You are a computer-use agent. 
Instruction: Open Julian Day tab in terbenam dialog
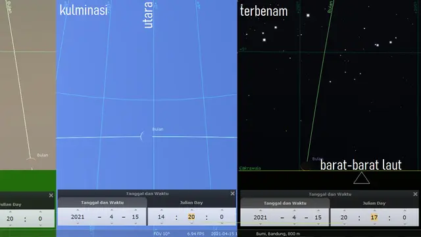pos(374,203)
